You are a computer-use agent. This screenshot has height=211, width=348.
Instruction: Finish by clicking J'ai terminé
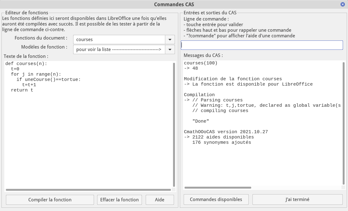click(x=297, y=199)
